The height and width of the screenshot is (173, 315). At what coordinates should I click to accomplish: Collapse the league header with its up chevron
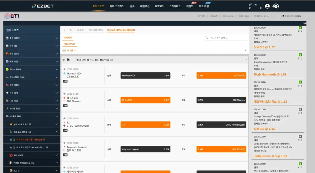point(246,60)
